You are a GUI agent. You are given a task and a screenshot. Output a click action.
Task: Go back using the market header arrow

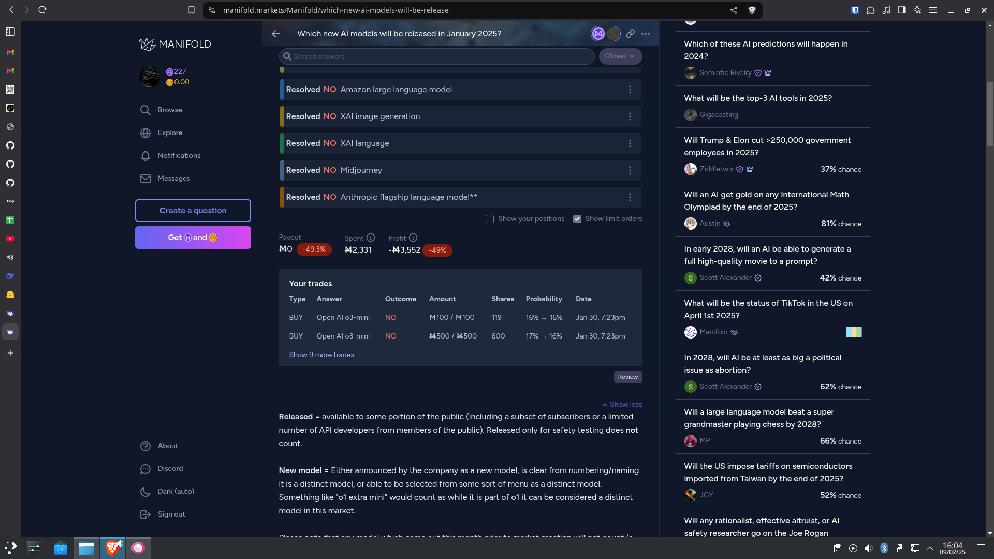[x=276, y=34]
